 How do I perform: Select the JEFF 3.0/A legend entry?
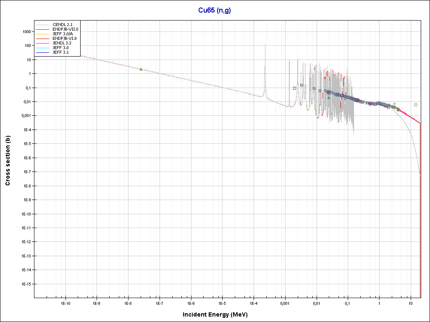click(64, 34)
